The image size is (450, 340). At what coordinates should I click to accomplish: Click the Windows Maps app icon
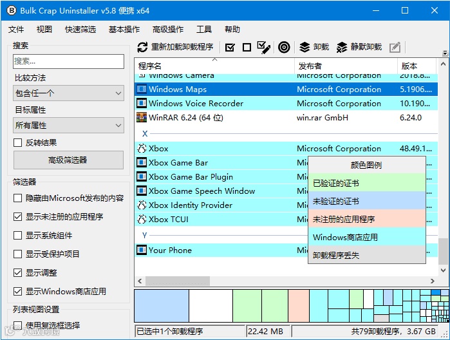141,89
